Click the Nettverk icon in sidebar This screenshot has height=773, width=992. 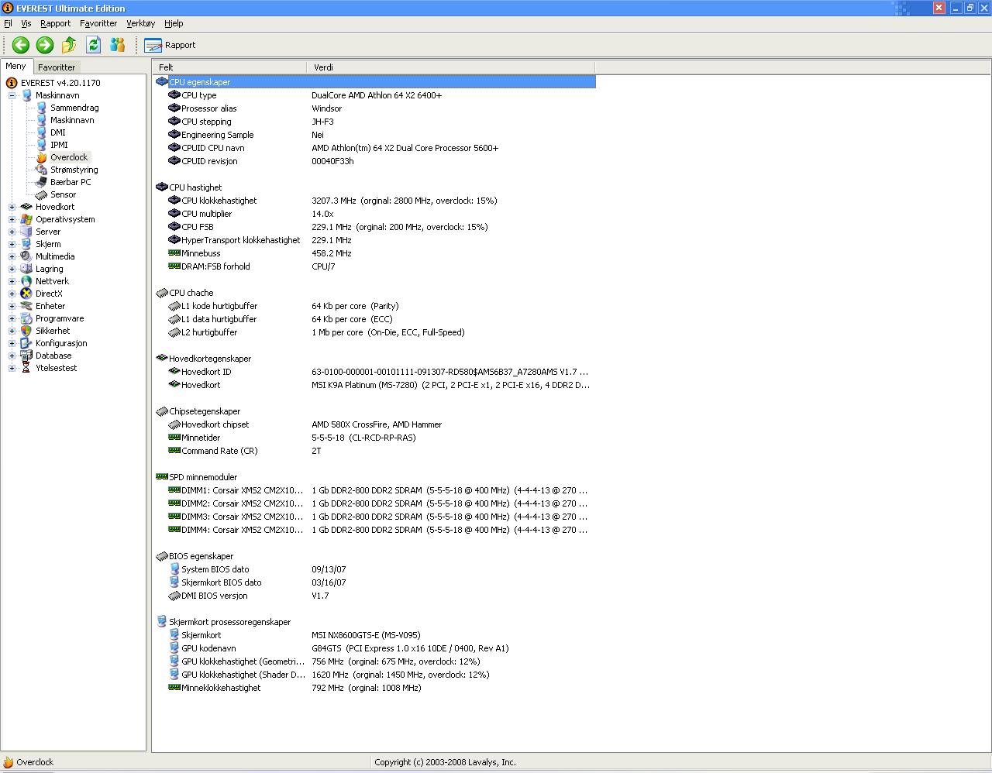coord(26,281)
